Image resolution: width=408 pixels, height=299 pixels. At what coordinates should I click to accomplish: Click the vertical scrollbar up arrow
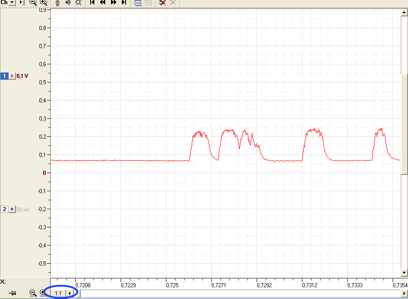404,12
